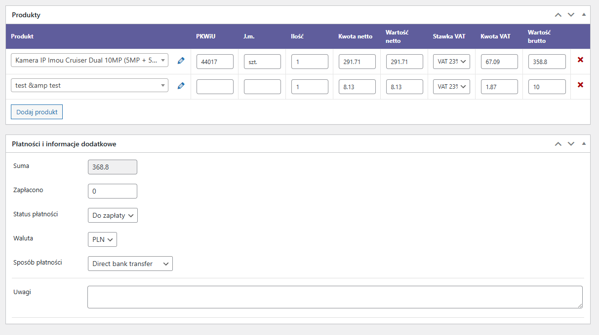This screenshot has width=599, height=335.
Task: Edit the Kamera IP Imou Cruiser product
Action: coord(181,61)
